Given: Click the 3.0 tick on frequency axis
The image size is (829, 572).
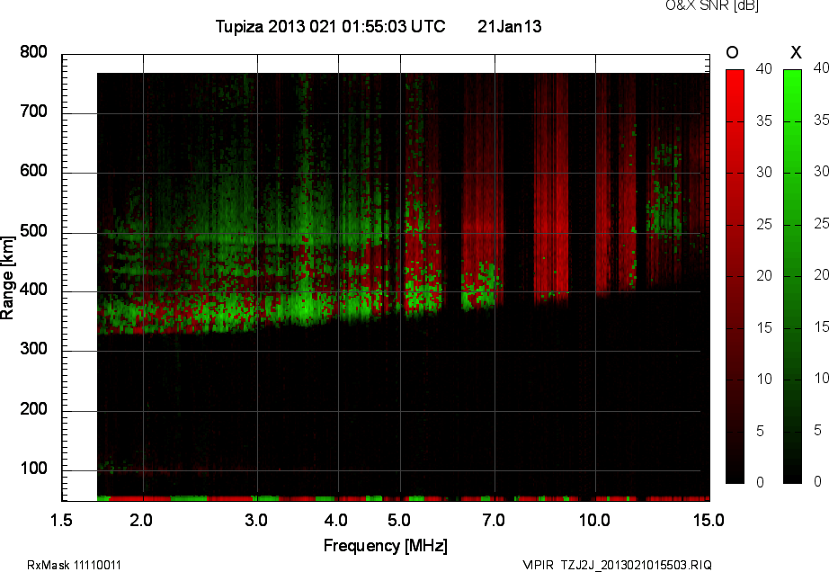Looking at the screenshot, I should [x=257, y=520].
